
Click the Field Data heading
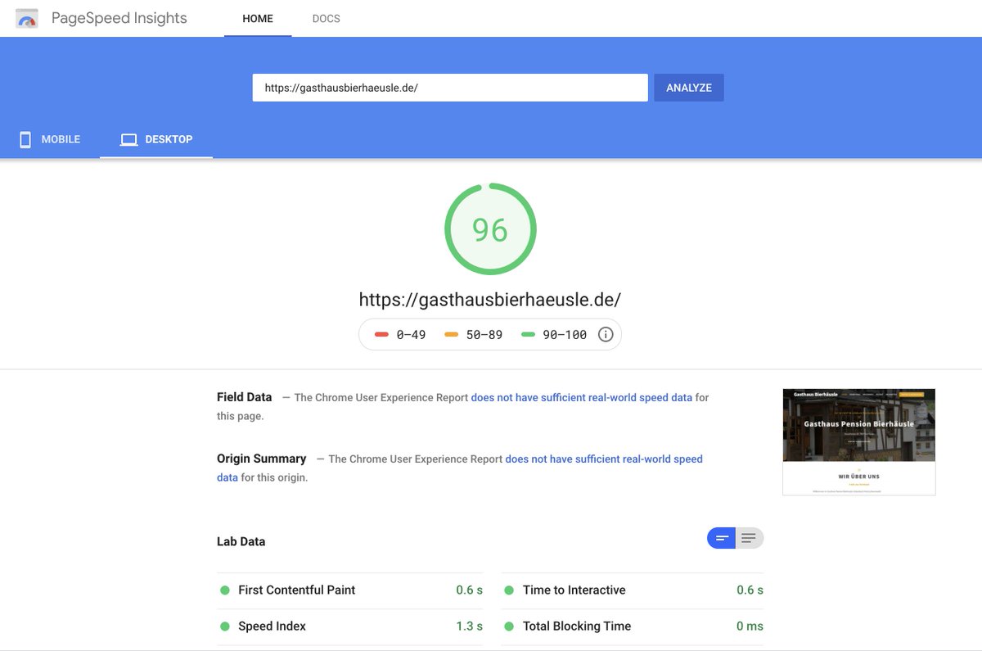point(244,397)
